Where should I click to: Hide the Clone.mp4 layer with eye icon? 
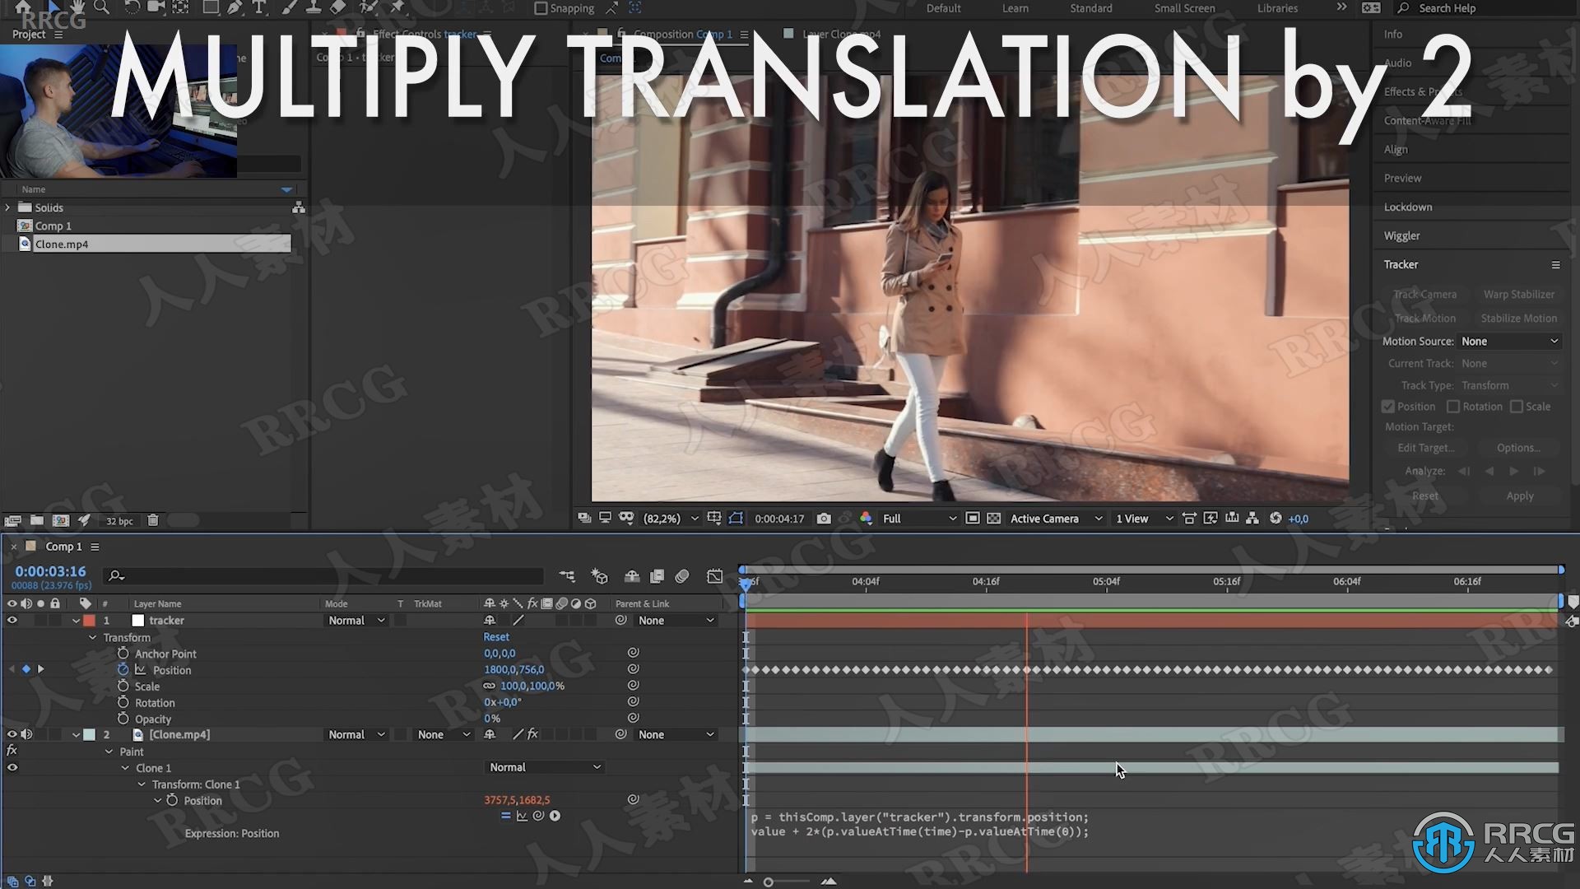click(12, 734)
